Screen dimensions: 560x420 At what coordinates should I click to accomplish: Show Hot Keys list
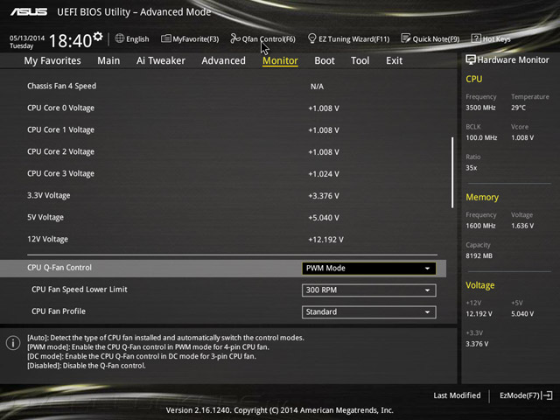pos(496,38)
